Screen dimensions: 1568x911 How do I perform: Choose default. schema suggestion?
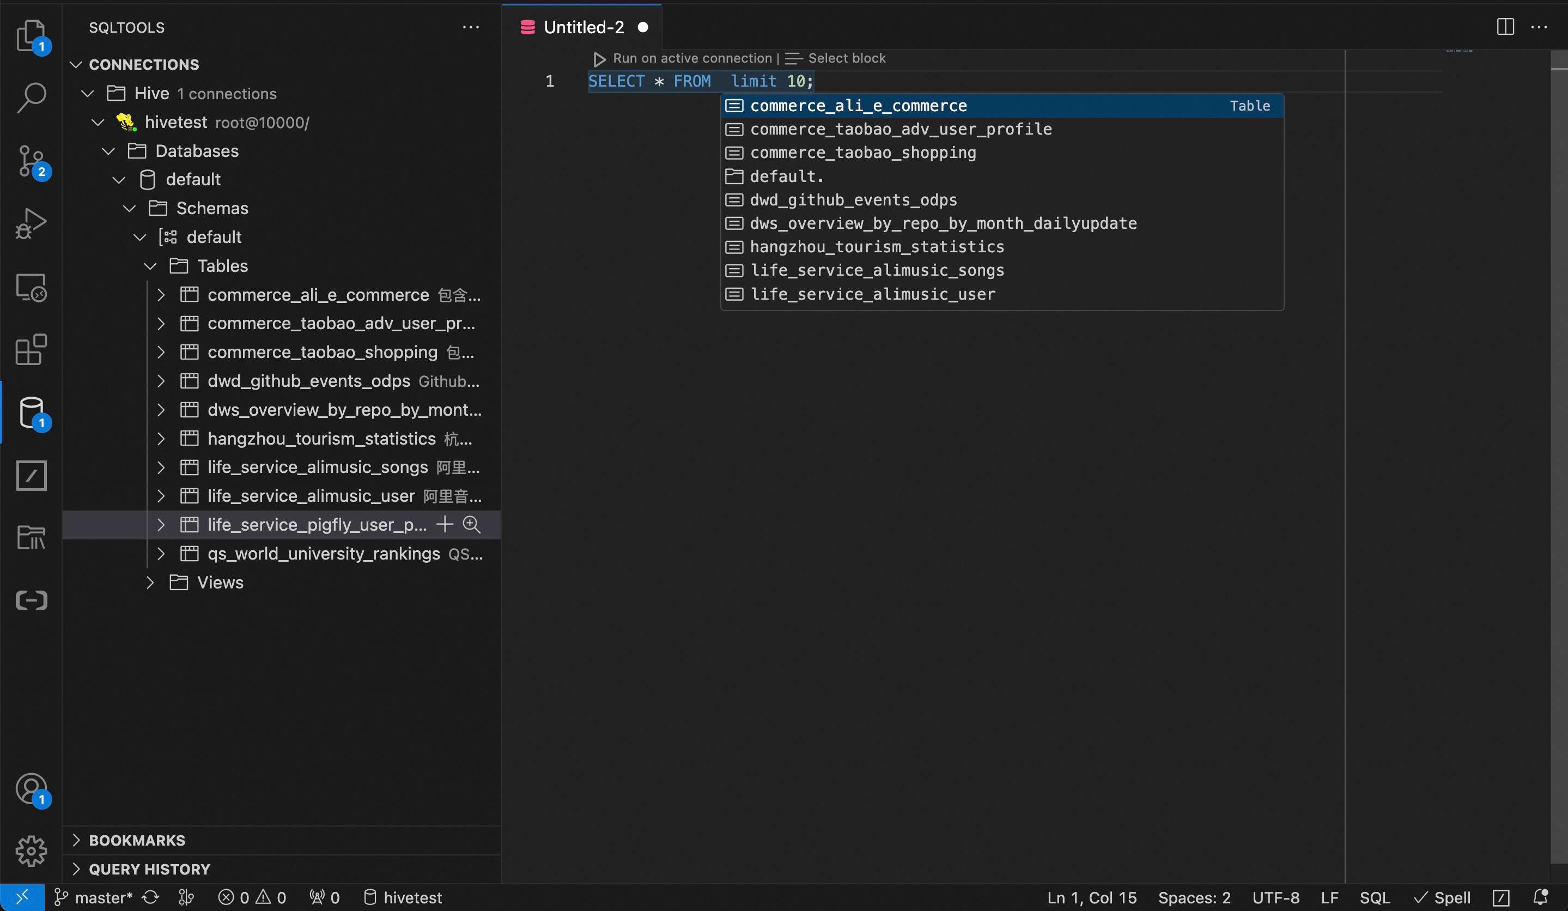1002,176
